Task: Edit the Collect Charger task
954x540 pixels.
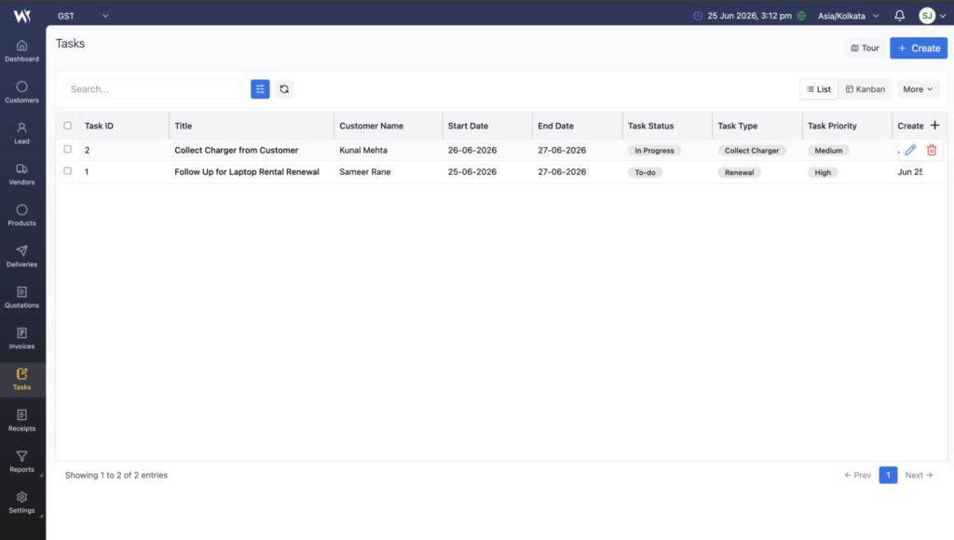Action: click(x=910, y=150)
